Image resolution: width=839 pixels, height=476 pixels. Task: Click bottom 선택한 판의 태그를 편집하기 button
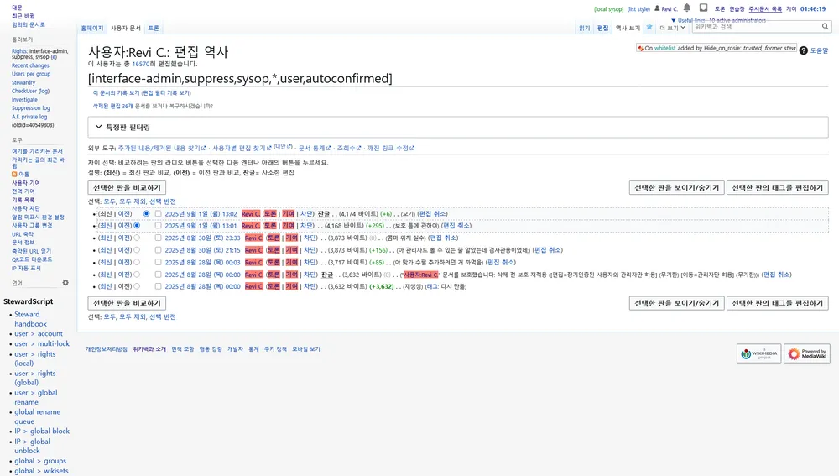pos(778,303)
